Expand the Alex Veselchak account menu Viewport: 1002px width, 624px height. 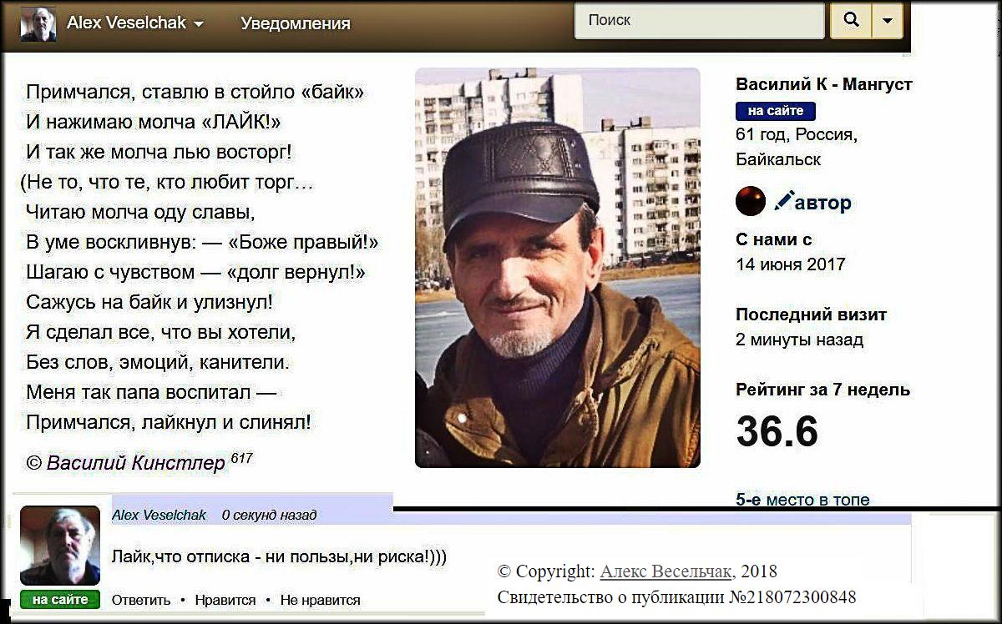point(134,23)
